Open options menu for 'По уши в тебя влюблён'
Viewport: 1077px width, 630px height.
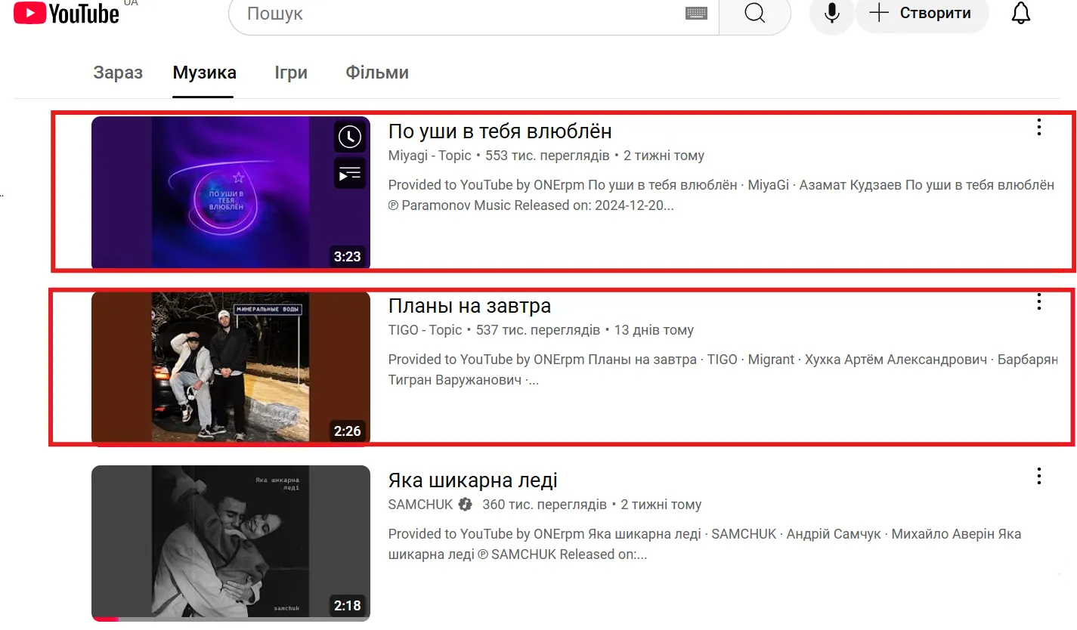coord(1039,128)
